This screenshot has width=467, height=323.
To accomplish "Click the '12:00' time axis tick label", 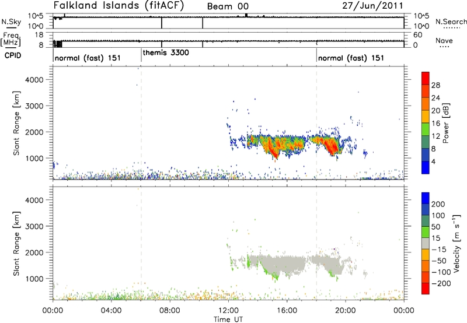I will point(228,311).
